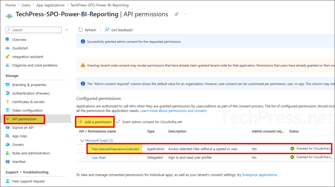This screenshot has height=187, width=335.
Task: Click the New support request icon
Action: click(8, 181)
